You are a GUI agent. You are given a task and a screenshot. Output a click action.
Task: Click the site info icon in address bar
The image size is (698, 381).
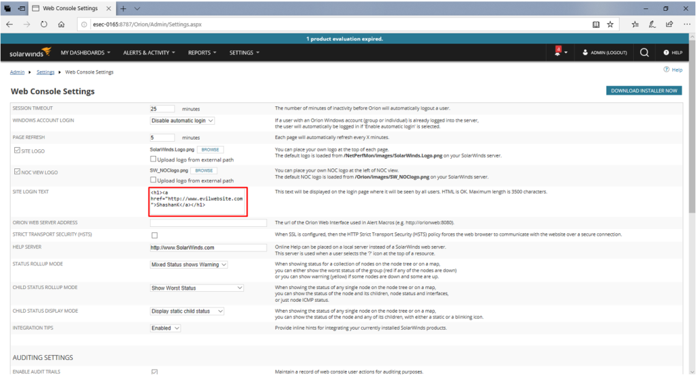click(84, 25)
